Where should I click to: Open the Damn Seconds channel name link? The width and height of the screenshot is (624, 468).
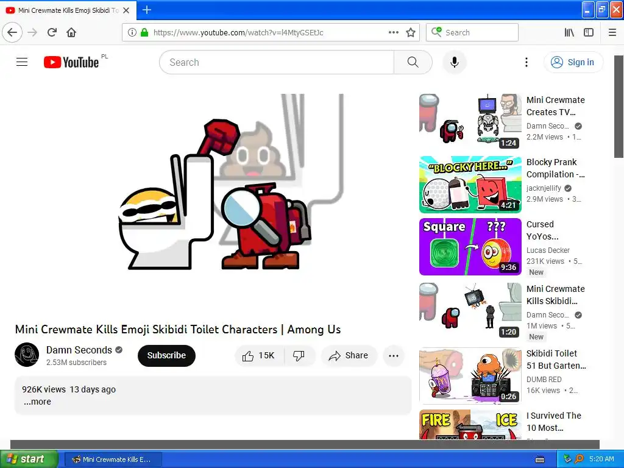pyautogui.click(x=79, y=350)
